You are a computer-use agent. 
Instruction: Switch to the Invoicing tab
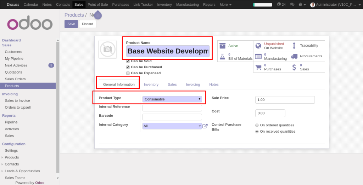coord(193,85)
